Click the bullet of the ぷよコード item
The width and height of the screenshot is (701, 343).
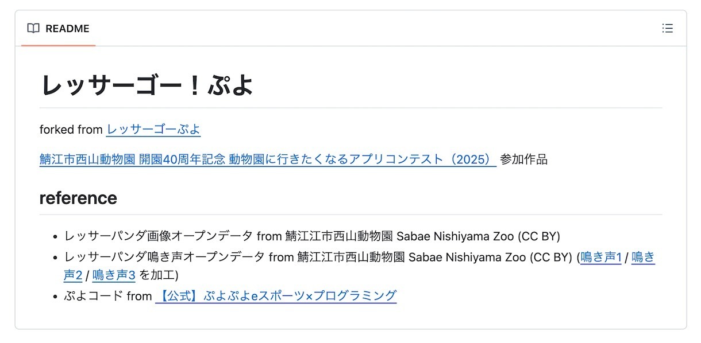[x=55, y=297]
